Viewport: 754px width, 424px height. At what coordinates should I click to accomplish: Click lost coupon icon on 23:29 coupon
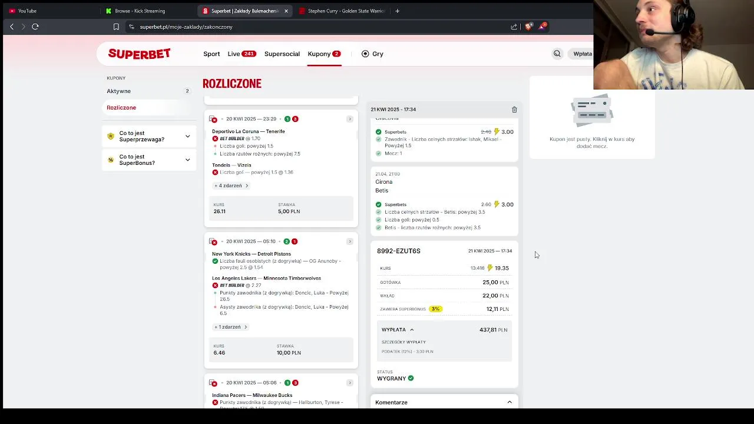(213, 119)
